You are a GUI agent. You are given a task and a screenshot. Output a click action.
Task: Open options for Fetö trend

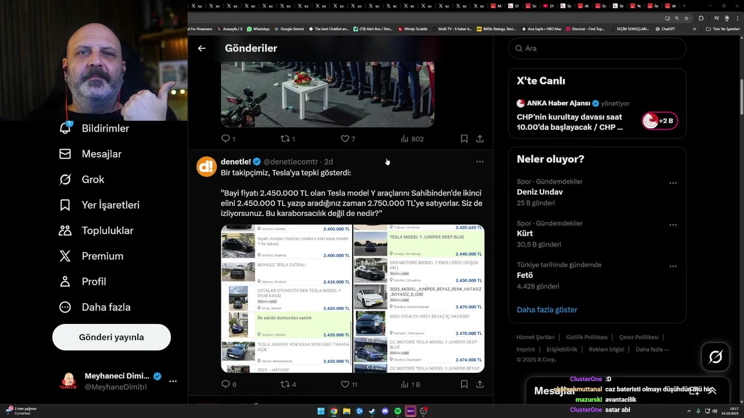coord(673,266)
